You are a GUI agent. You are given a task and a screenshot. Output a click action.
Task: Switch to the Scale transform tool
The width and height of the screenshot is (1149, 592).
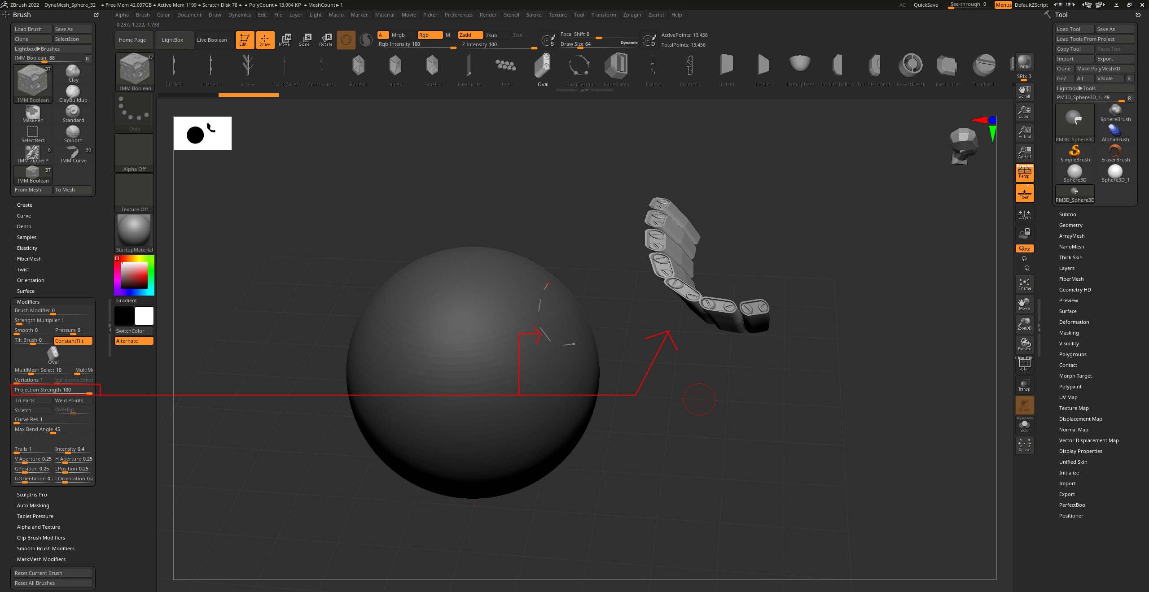pos(305,40)
